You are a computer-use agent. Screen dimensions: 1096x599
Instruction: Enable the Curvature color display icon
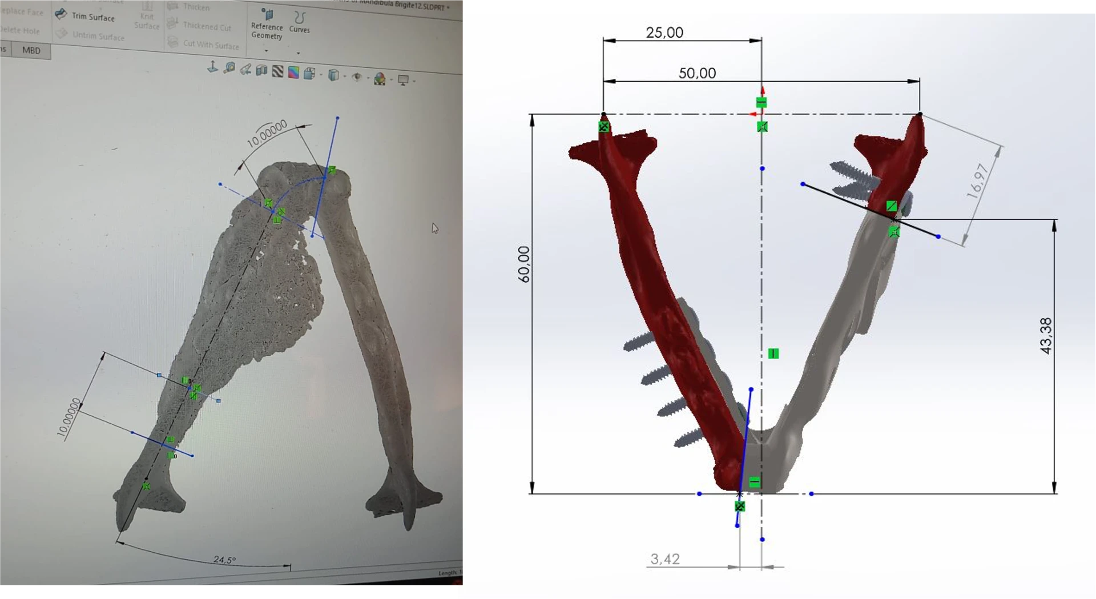click(x=293, y=73)
